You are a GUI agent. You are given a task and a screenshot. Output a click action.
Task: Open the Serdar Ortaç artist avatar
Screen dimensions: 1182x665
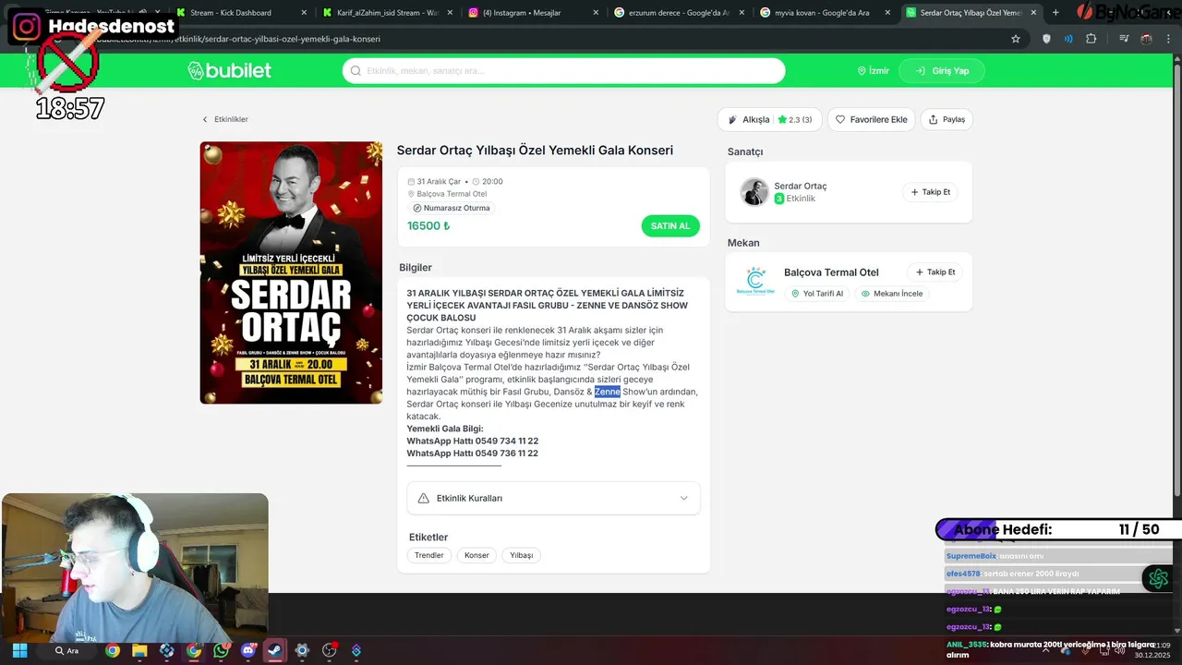point(754,192)
